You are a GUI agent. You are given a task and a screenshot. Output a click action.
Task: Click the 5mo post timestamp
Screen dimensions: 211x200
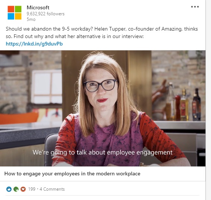pos(31,19)
